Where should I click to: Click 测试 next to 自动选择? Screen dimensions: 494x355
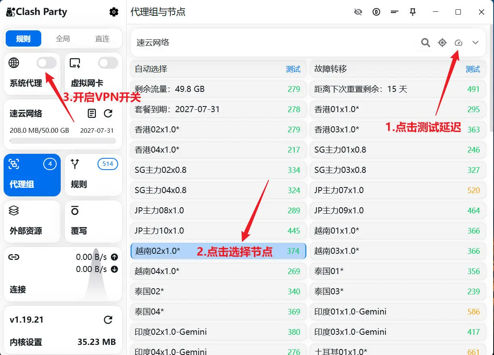pyautogui.click(x=293, y=69)
